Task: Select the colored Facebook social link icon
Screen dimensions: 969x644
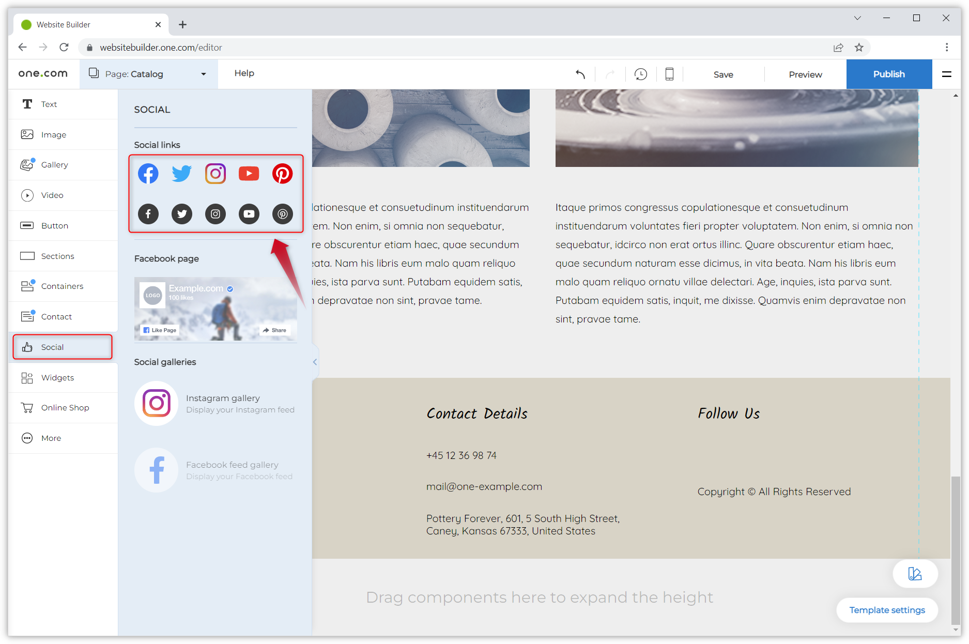Action: tap(148, 174)
